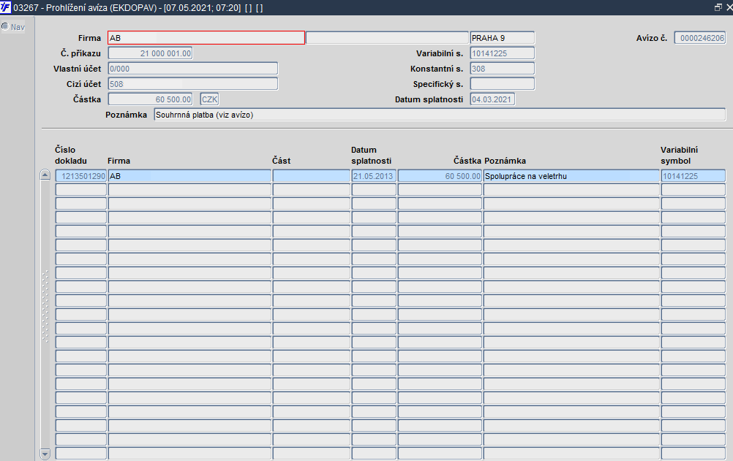The height and width of the screenshot is (461, 733).
Task: Select the 10141225 cell in table row
Action: pos(693,176)
